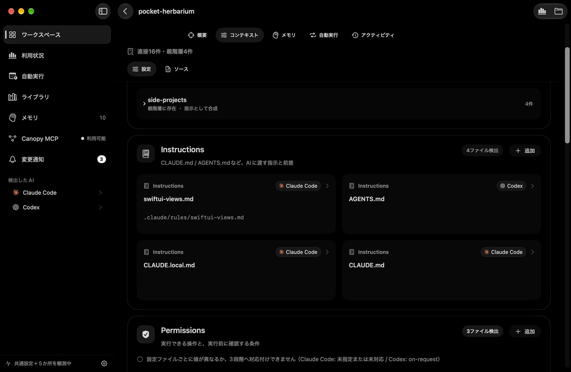Open the アクティビティ tab
The width and height of the screenshot is (571, 372).
pos(373,35)
